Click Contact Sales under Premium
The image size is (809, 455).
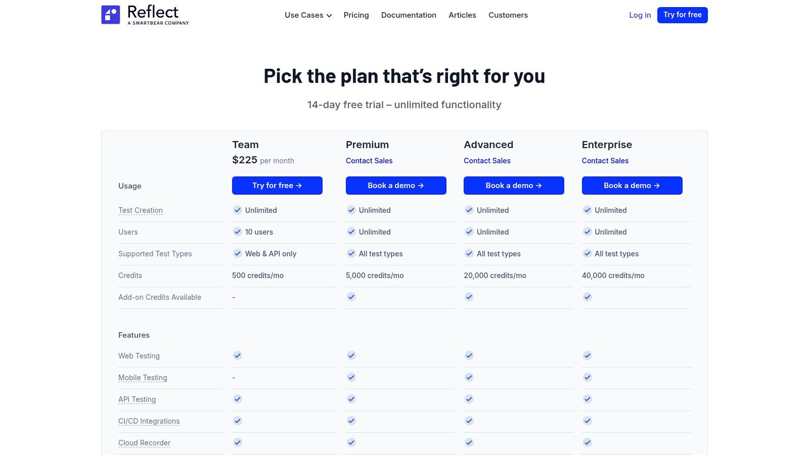(369, 161)
